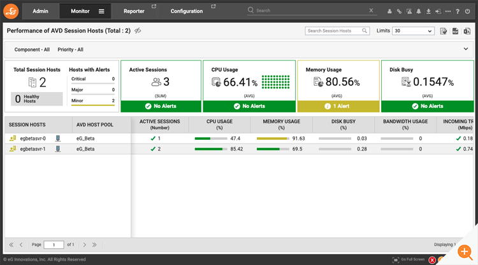
Task: Open Reporter in external window icon
Action: tap(154, 6)
